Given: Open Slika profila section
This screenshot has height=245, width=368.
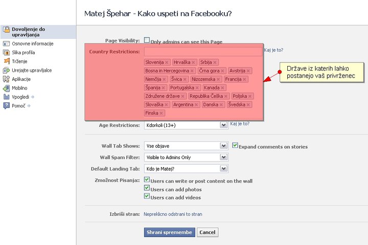Looking at the screenshot, I should (23, 53).
